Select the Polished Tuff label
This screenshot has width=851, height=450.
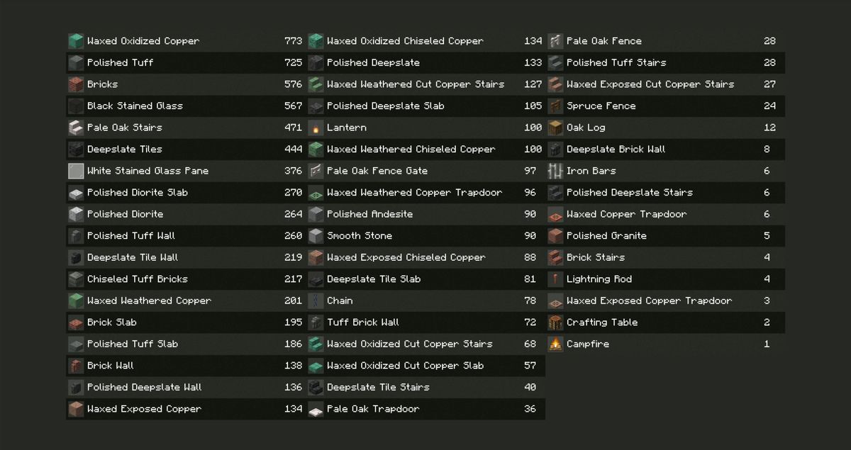(x=120, y=63)
